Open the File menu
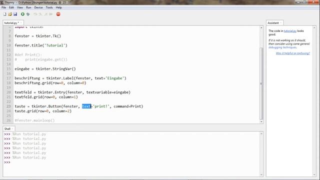Image resolution: width=320 pixels, height=180 pixels. click(3, 7)
